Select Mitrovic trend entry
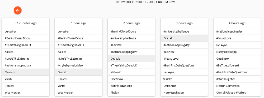Screen dimensions: 264x98 click(131, 72)
